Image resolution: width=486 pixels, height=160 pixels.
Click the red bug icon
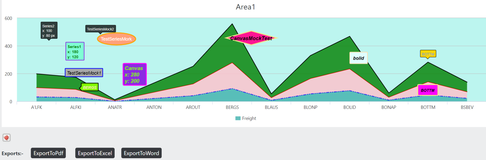(6, 138)
